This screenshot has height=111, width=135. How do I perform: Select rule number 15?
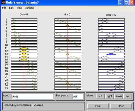coord(6,60)
